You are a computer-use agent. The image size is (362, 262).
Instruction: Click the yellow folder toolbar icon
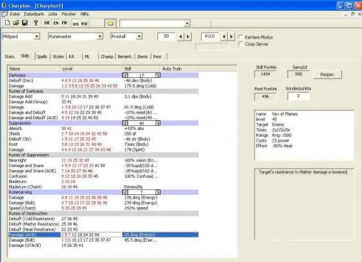(110, 23)
